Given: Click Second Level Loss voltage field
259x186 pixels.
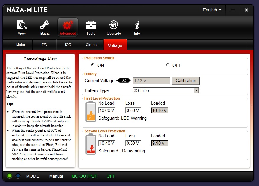Looking at the screenshot, I should pos(133,143).
